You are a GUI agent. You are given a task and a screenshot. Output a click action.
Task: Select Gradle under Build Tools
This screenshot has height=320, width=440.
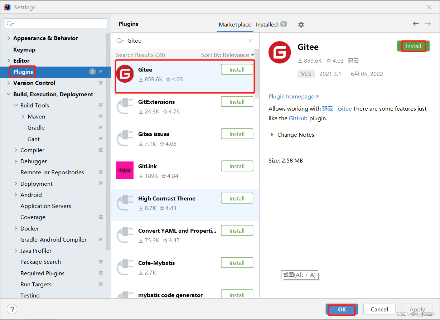pyautogui.click(x=36, y=128)
